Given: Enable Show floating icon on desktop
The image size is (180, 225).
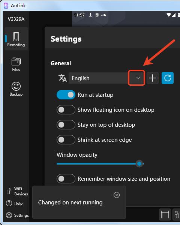Looking at the screenshot, I should (x=66, y=110).
